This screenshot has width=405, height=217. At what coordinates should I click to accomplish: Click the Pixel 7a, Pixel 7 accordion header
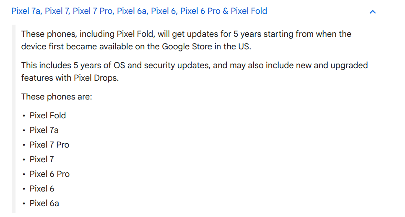(x=139, y=11)
